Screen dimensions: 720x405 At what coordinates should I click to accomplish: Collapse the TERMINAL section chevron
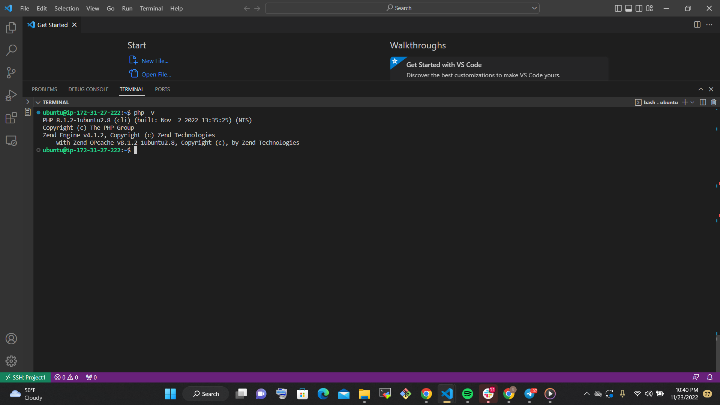38,102
